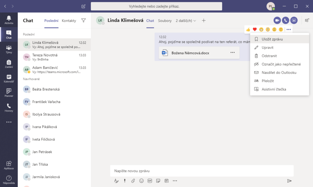313x187 pixels.
Task: Start a video call with Linda
Action: 277,20
